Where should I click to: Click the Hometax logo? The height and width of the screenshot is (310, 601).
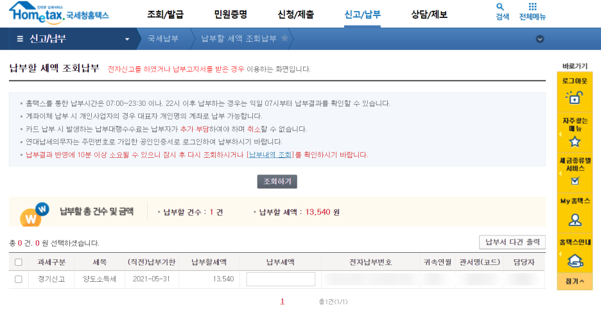click(58, 13)
